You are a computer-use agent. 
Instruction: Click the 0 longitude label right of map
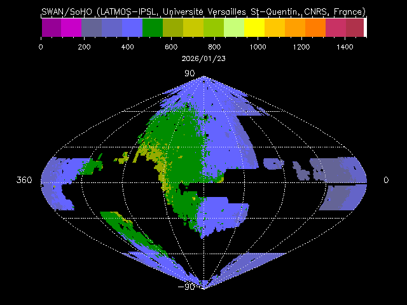(385, 180)
